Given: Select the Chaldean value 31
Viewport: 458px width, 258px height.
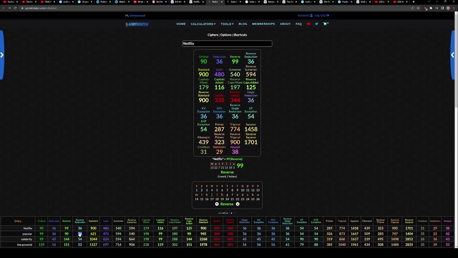Looking at the screenshot, I should click(x=204, y=152).
